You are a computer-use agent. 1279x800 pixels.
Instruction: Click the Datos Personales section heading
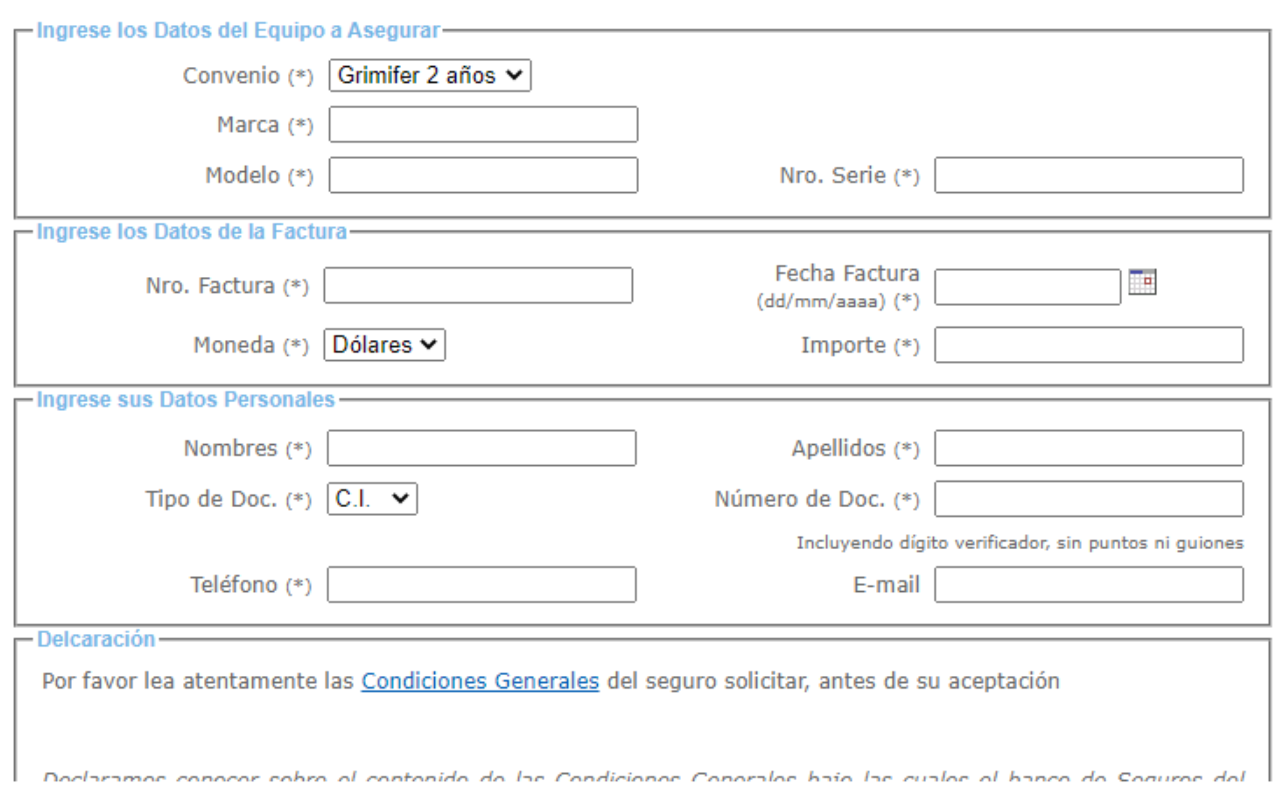pos(185,399)
